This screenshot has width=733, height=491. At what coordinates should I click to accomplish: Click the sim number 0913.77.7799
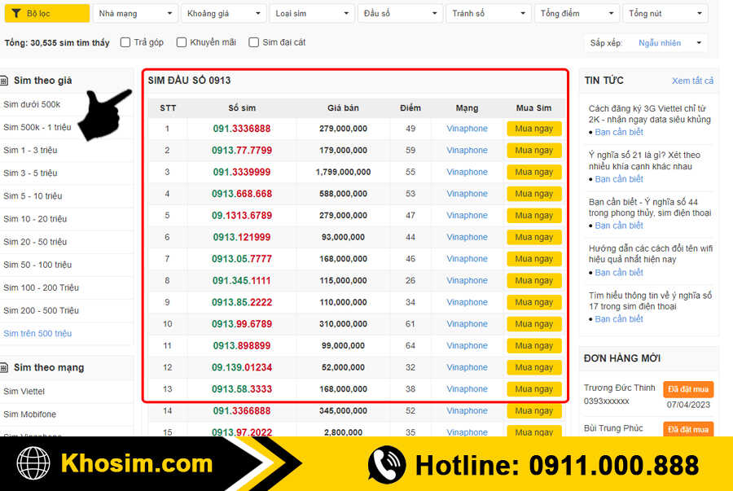(x=242, y=150)
